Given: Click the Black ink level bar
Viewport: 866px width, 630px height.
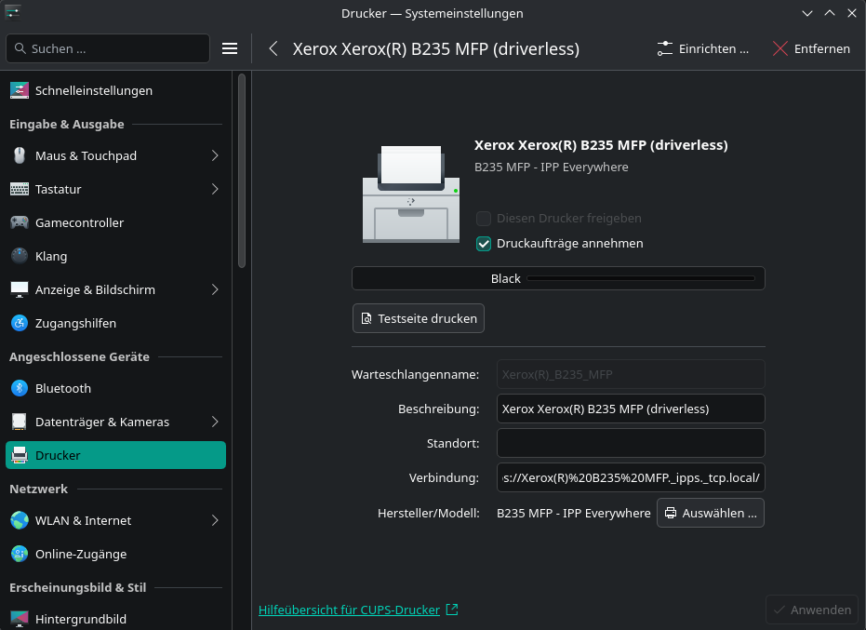Looking at the screenshot, I should (x=558, y=278).
